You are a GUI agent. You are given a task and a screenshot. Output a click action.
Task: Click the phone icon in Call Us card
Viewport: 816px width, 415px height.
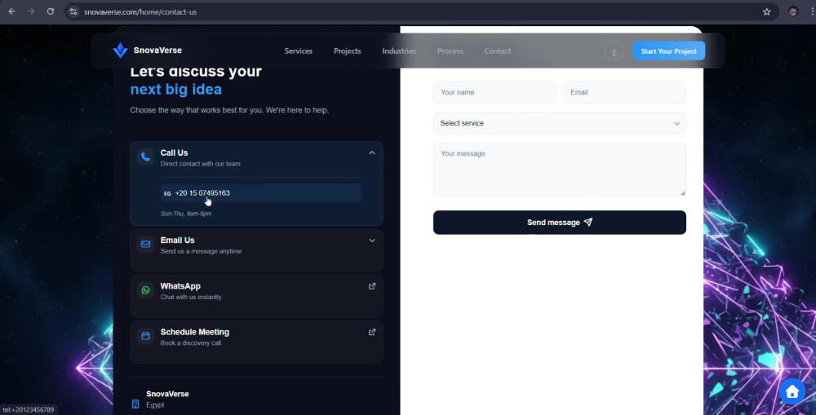click(146, 157)
